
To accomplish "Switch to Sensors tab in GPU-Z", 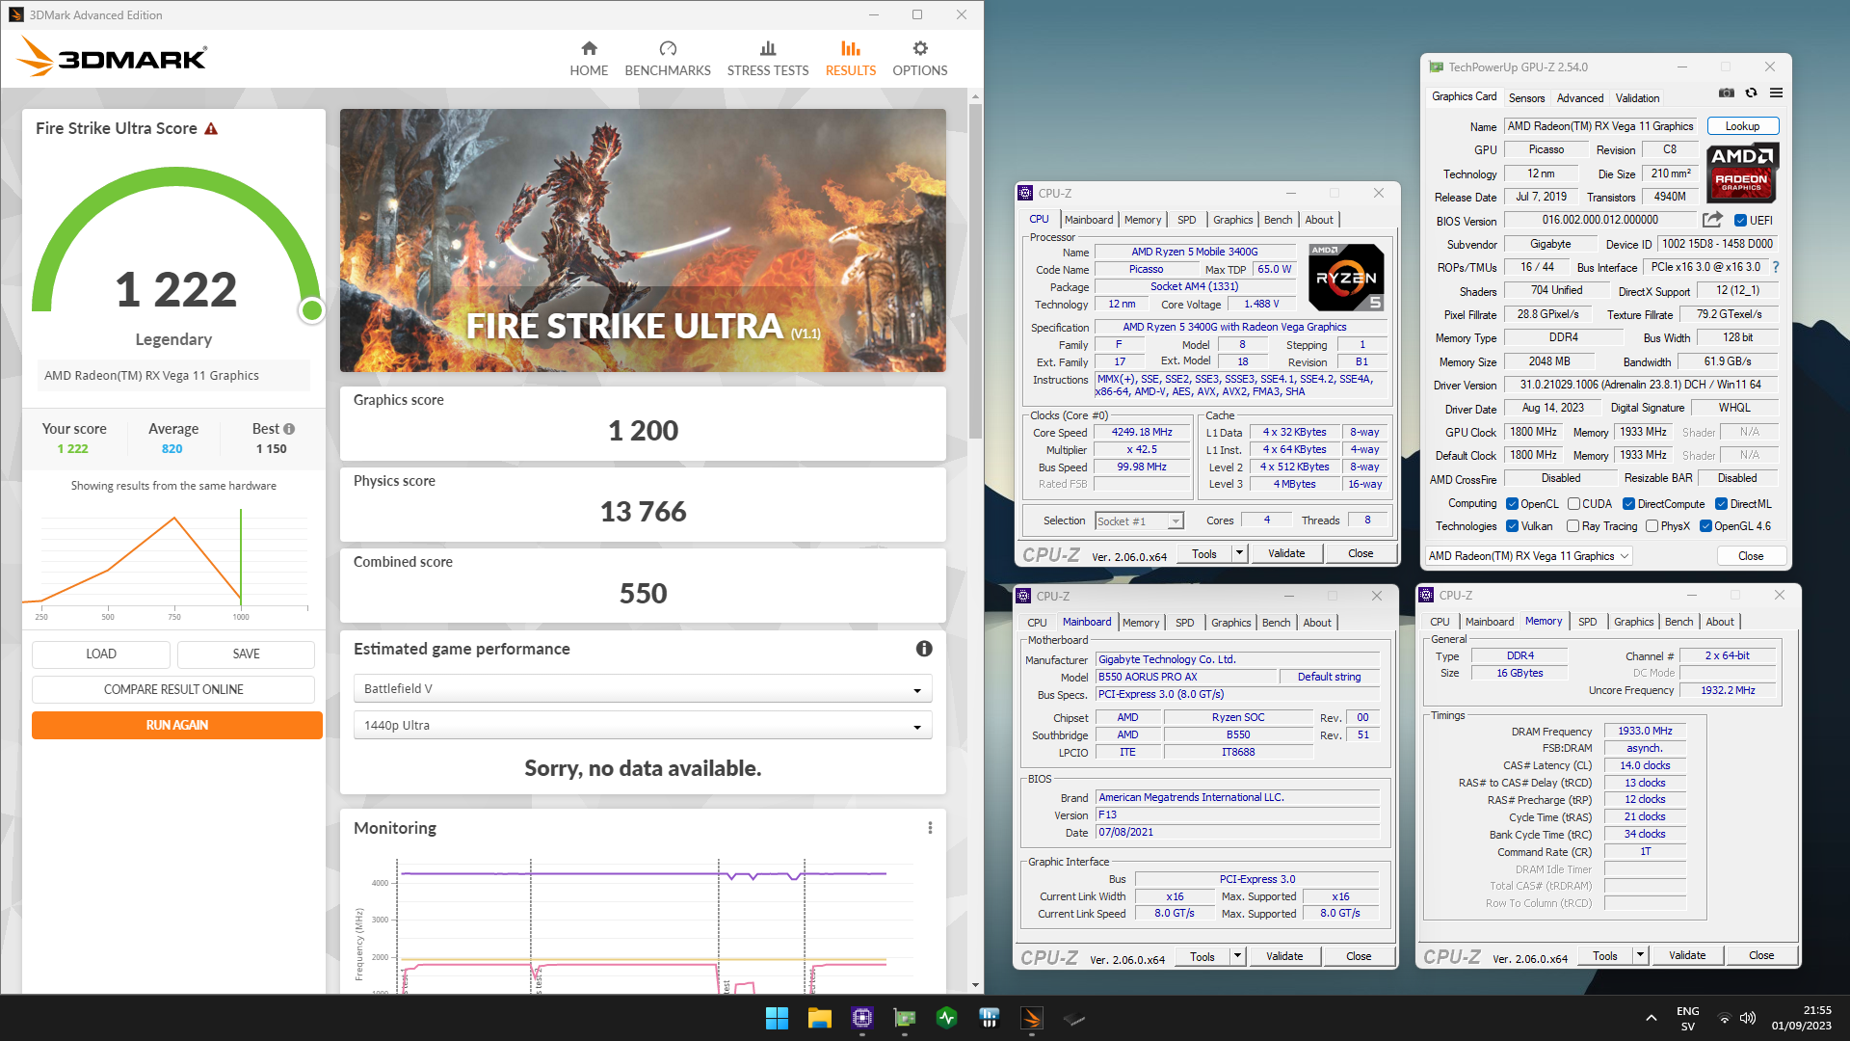I will point(1526,98).
